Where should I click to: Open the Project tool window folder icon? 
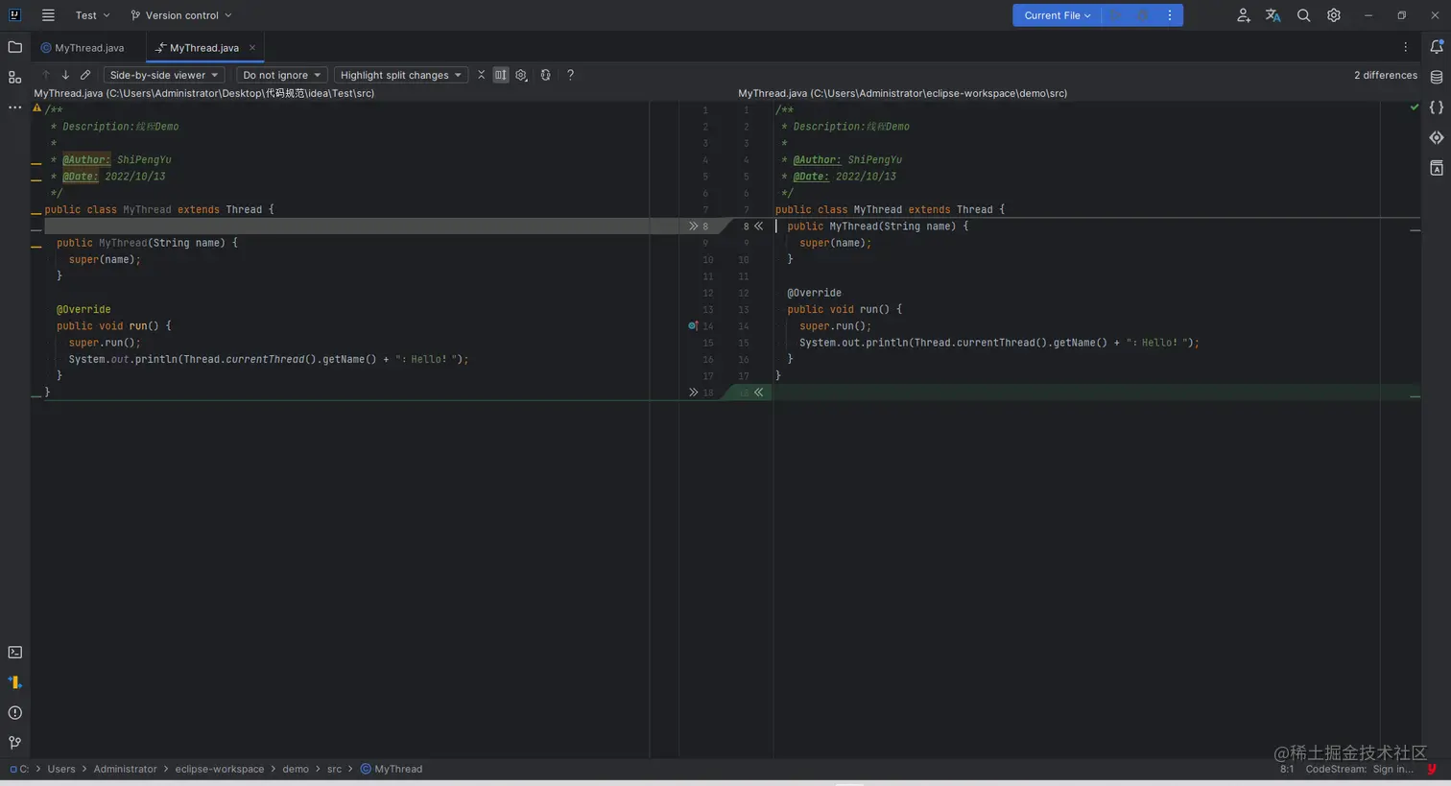tap(15, 47)
